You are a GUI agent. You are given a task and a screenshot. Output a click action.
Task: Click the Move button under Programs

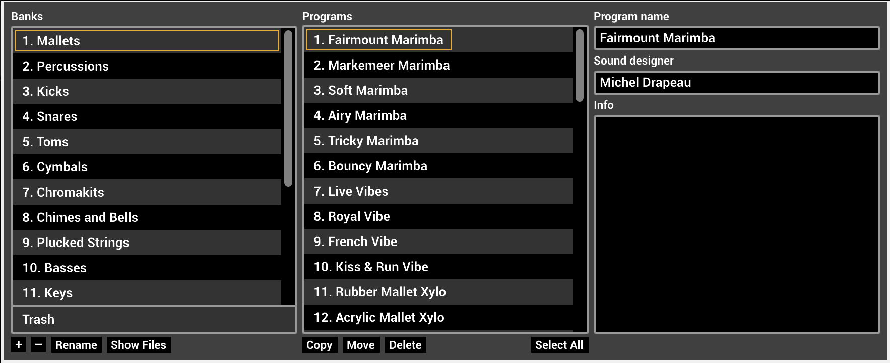tap(361, 345)
